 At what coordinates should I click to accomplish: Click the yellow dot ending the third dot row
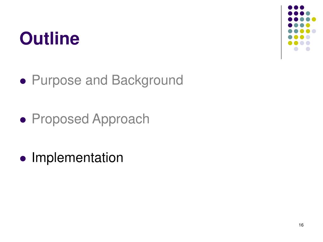pos(314,19)
